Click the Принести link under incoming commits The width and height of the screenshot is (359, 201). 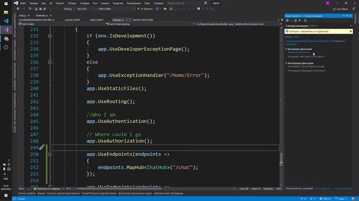[x=293, y=52]
